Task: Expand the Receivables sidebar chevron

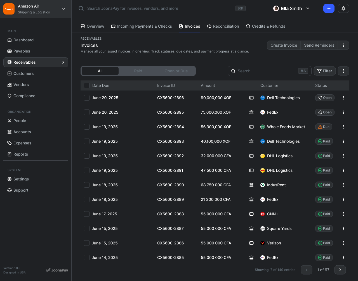Action: [x=63, y=62]
